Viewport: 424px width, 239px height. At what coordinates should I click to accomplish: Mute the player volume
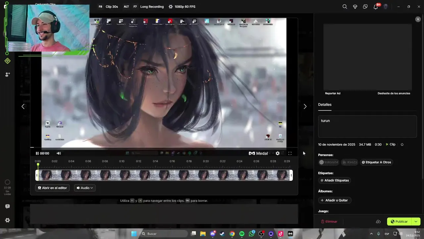click(59, 153)
